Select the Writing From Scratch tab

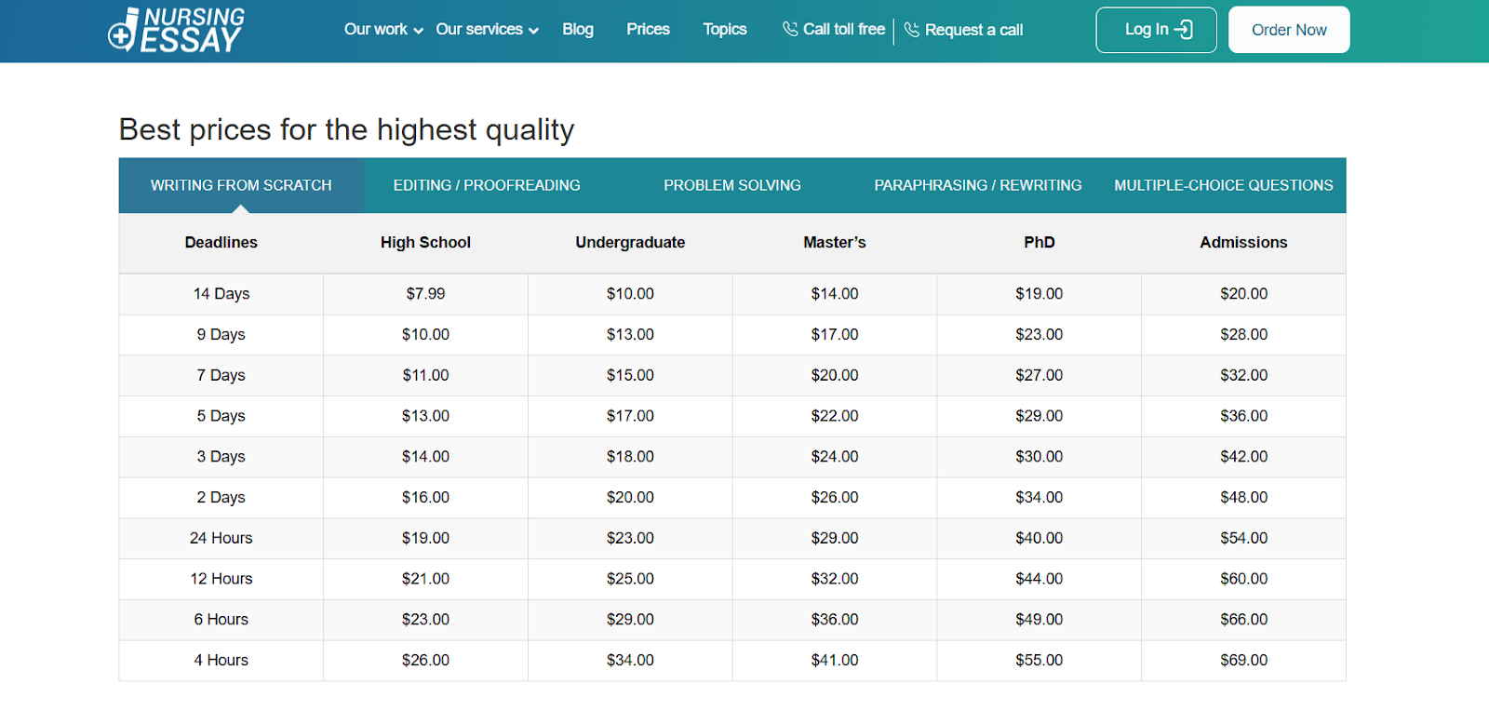pyautogui.click(x=241, y=185)
